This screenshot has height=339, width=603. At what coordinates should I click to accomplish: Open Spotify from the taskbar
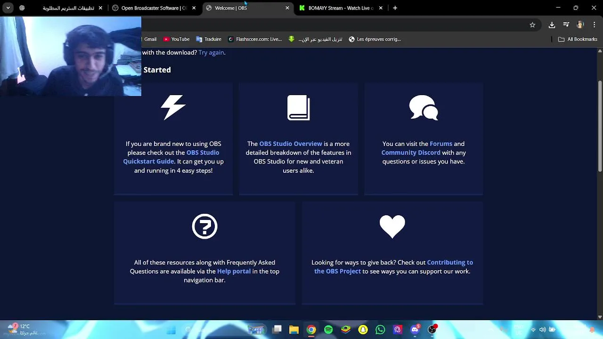(x=328, y=330)
